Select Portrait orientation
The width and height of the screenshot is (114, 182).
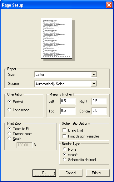point(9,101)
